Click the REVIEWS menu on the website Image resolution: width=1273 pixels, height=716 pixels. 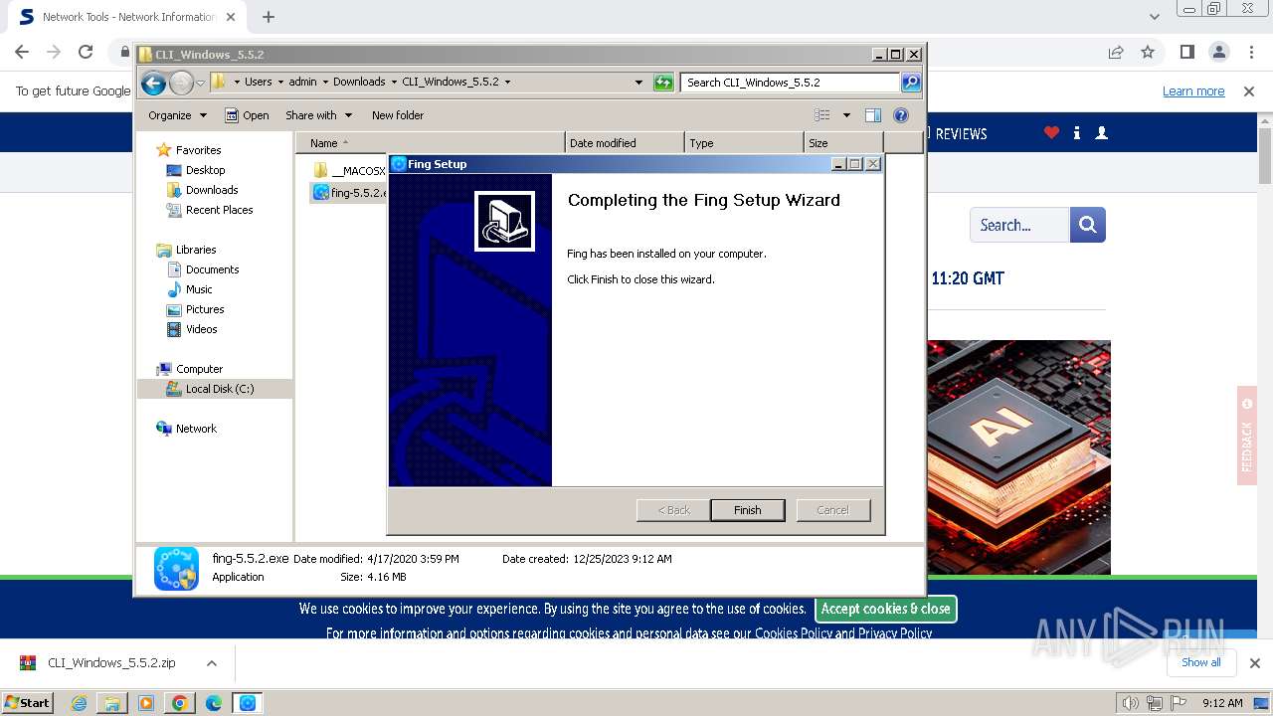961,133
